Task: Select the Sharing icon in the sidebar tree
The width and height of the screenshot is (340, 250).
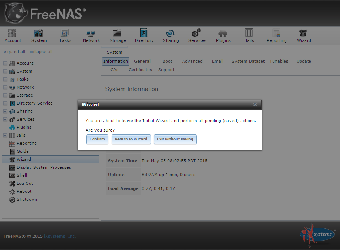Action: point(12,112)
